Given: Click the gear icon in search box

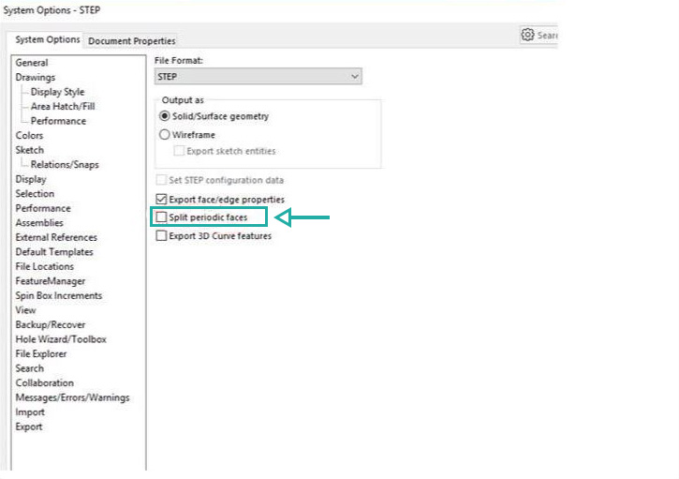Looking at the screenshot, I should tap(528, 35).
